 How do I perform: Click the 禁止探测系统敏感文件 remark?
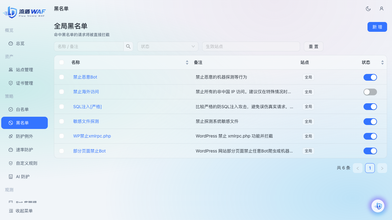pyautogui.click(x=217, y=121)
